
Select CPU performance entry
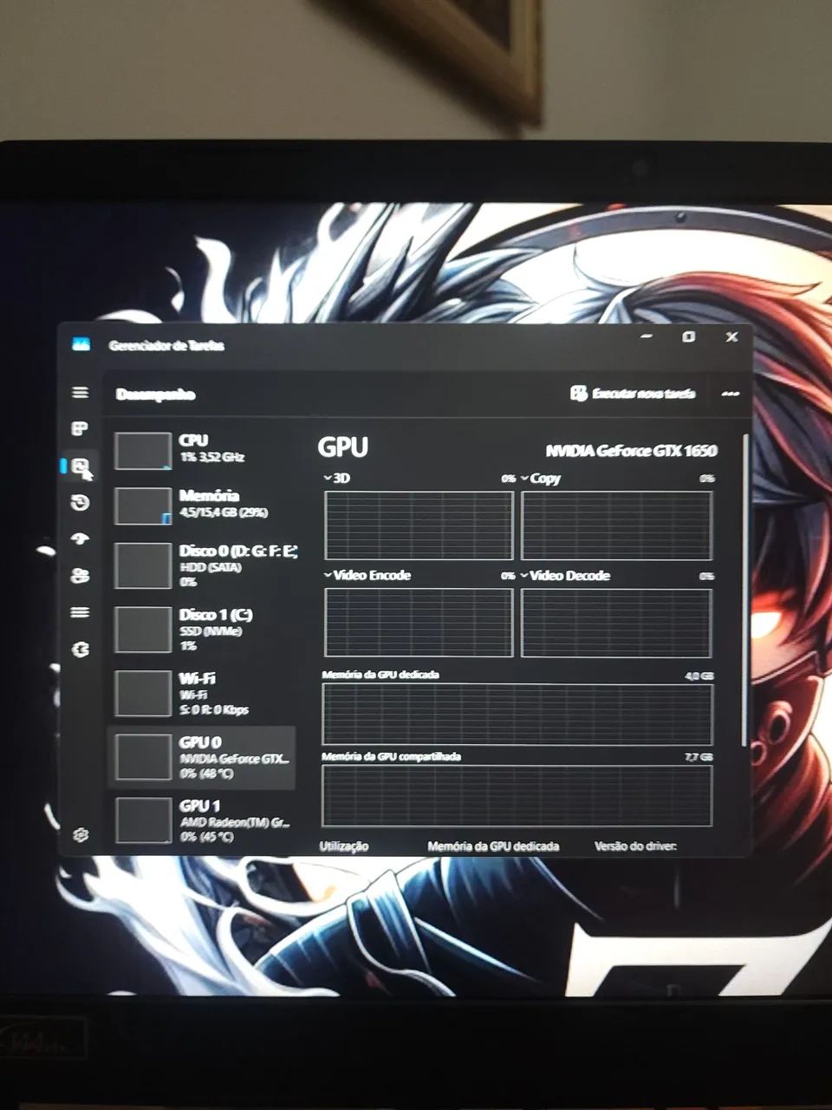pyautogui.click(x=203, y=450)
